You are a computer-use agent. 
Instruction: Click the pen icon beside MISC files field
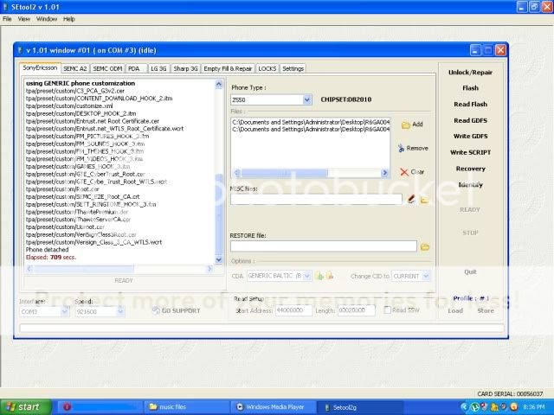[x=411, y=200]
